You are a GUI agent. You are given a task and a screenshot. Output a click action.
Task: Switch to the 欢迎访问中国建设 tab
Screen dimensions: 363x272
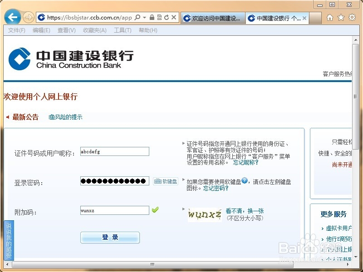[212, 18]
